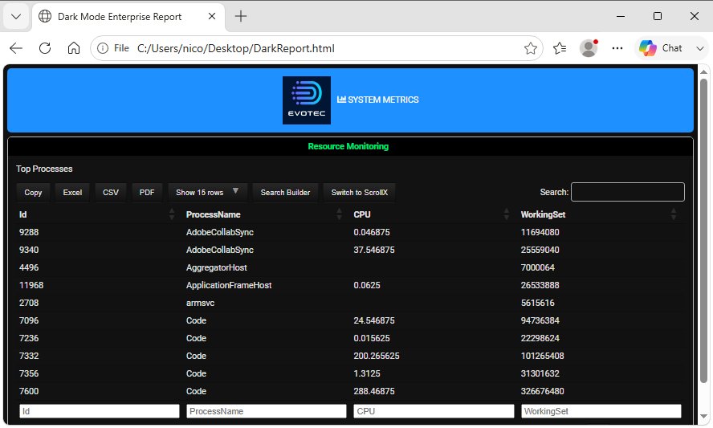
Task: Select CPU value 1.3125
Action: click(x=367, y=374)
